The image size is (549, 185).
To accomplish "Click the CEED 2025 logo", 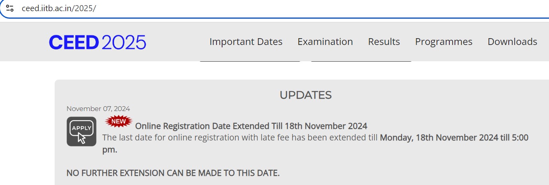I will click(97, 42).
